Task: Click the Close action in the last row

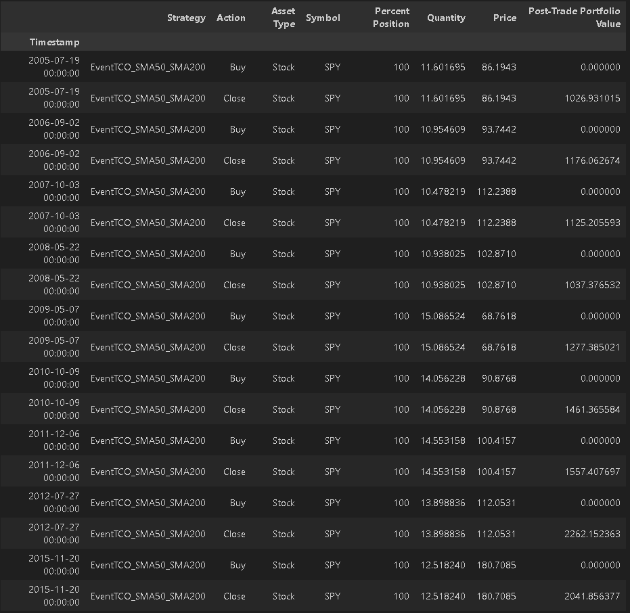Action: pos(234,596)
